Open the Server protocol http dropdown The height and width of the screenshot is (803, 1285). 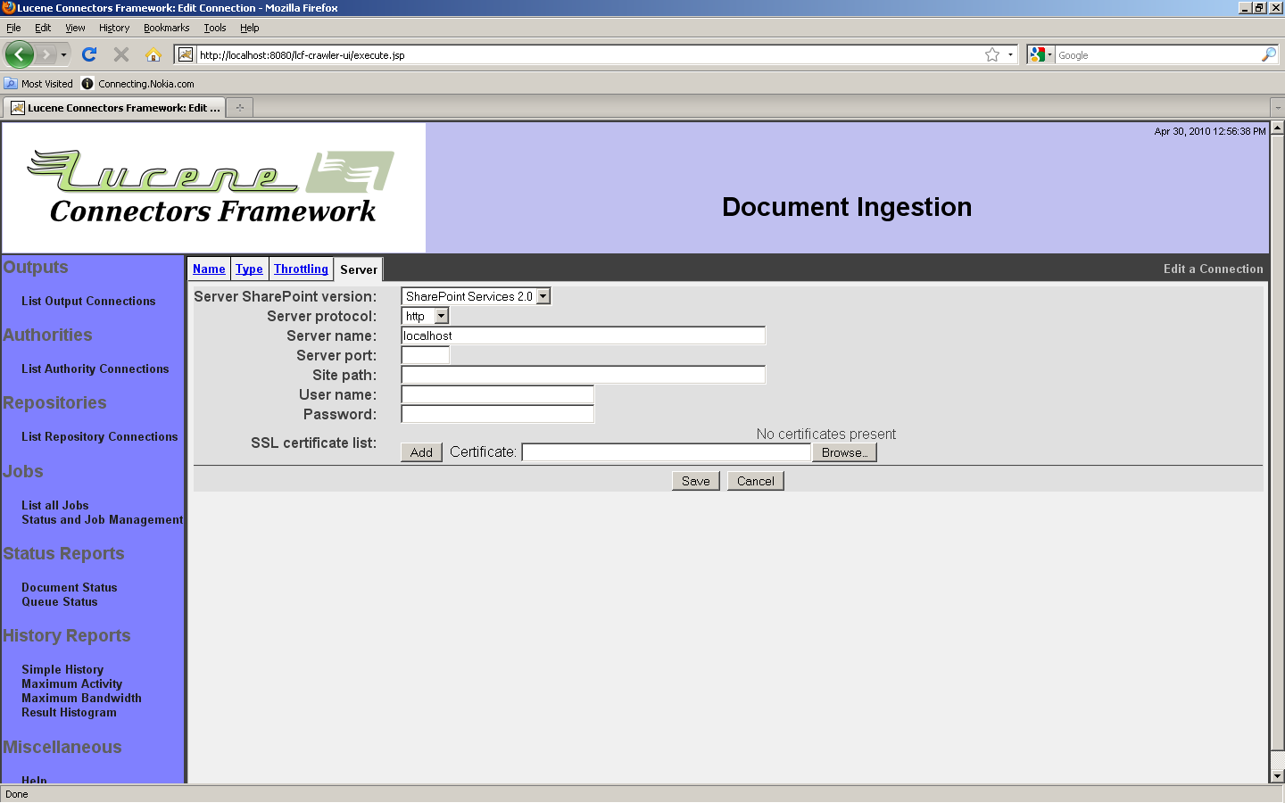(x=441, y=316)
